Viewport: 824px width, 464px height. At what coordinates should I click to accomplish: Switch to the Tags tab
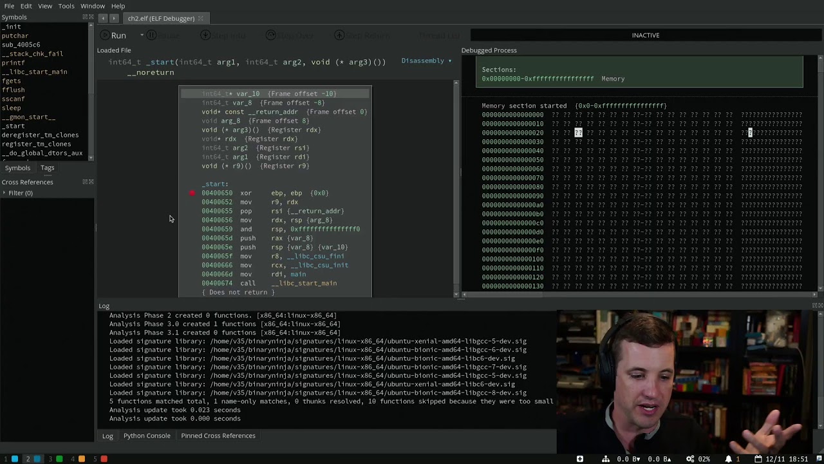pos(47,168)
